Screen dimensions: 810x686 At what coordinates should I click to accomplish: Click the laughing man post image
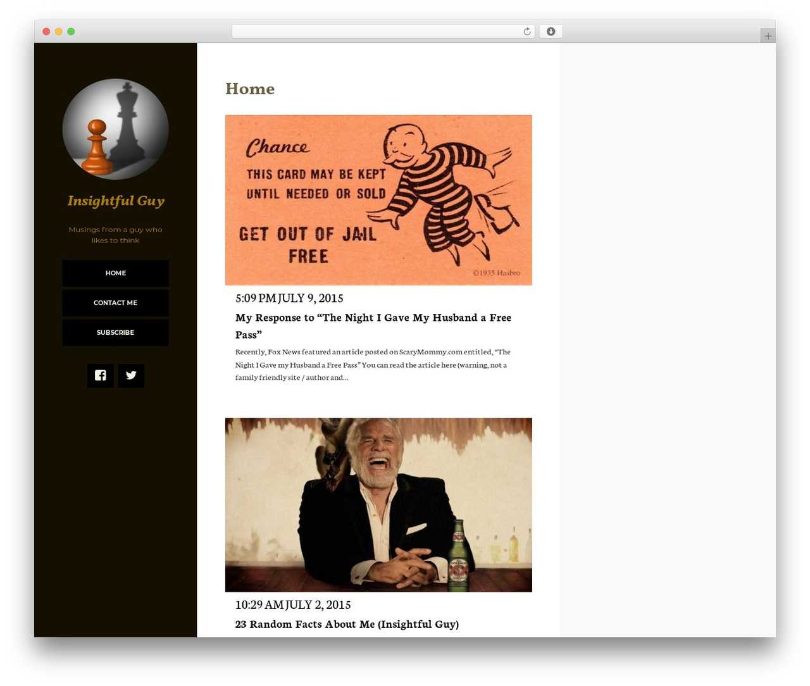pyautogui.click(x=378, y=505)
